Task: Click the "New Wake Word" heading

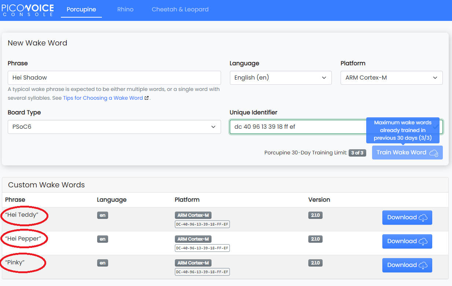Action: click(37, 43)
